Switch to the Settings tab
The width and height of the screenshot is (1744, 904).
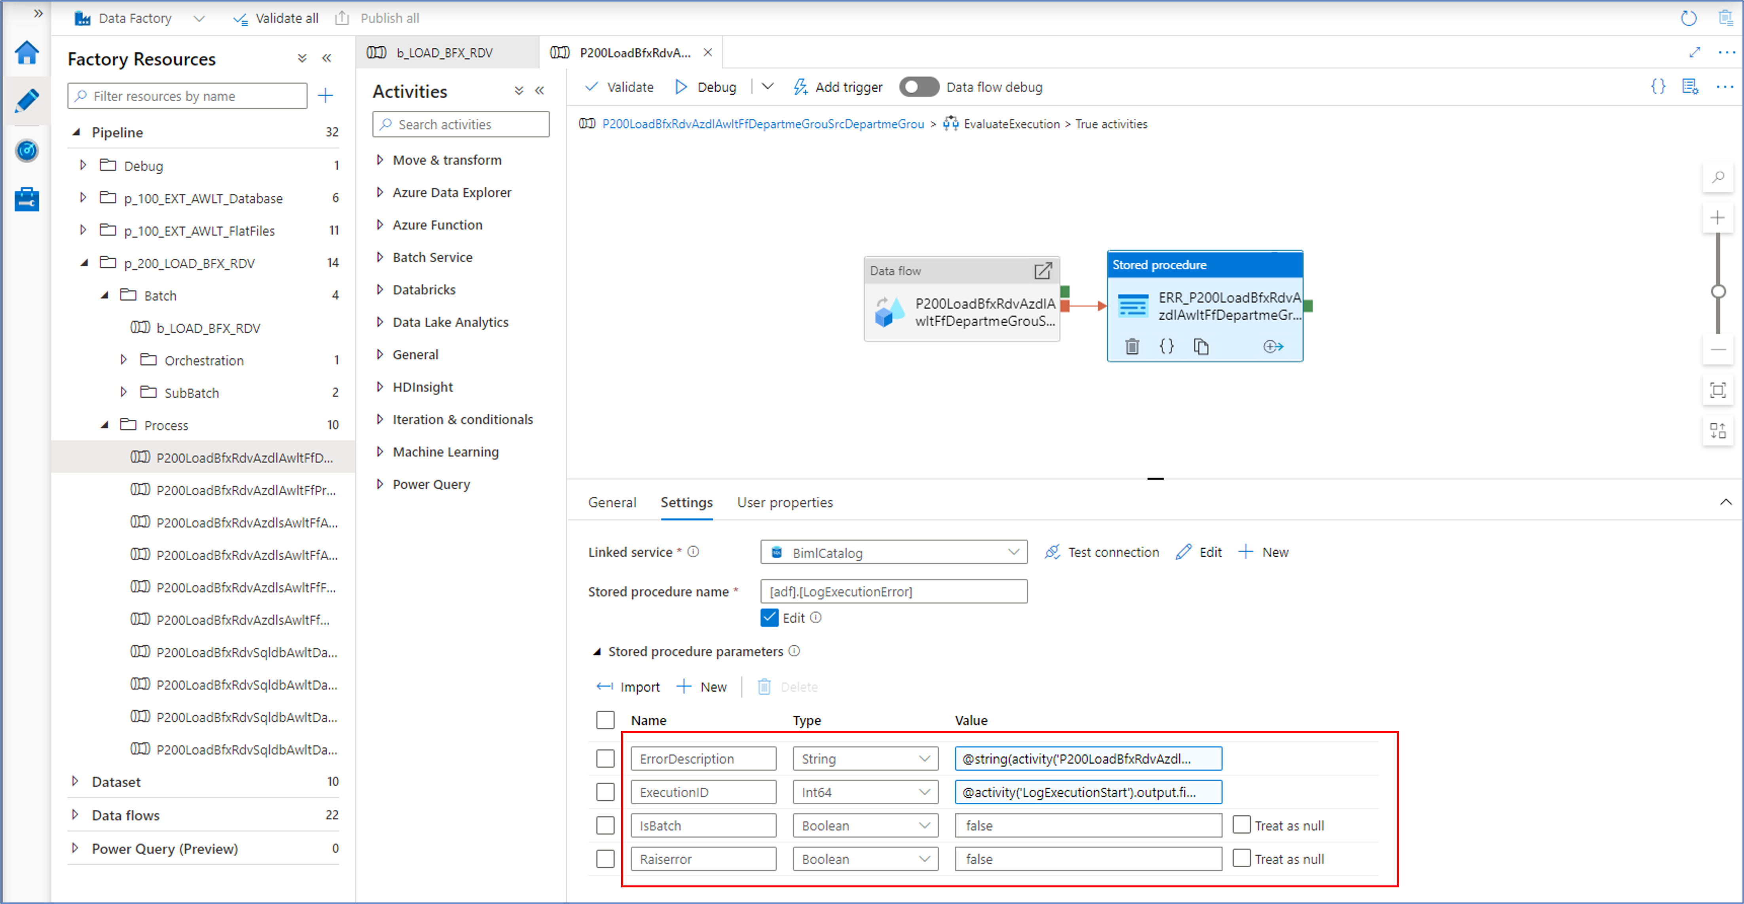(686, 502)
